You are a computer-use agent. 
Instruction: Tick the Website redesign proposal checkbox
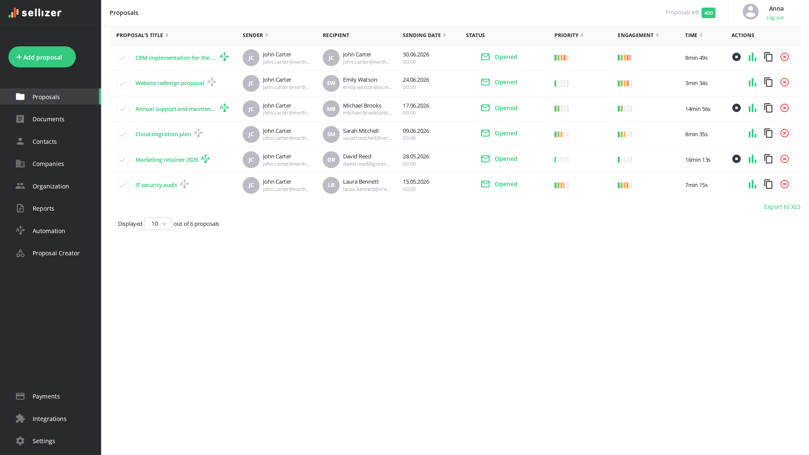[x=122, y=83]
